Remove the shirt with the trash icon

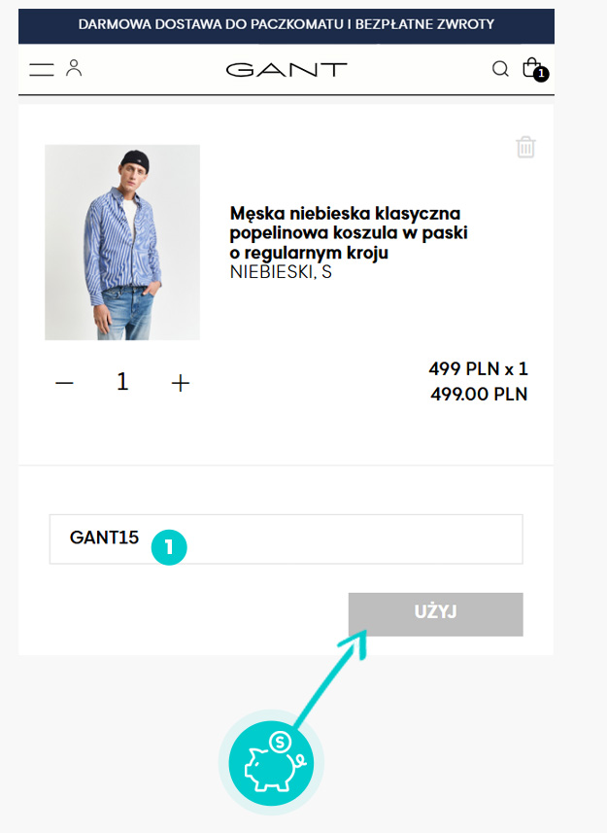tap(525, 147)
